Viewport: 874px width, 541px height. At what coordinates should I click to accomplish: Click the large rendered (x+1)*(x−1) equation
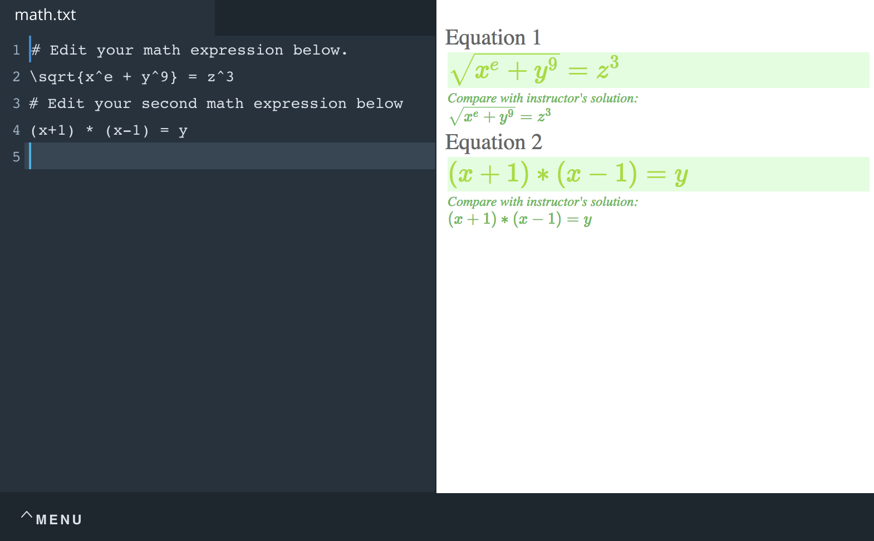(x=568, y=174)
